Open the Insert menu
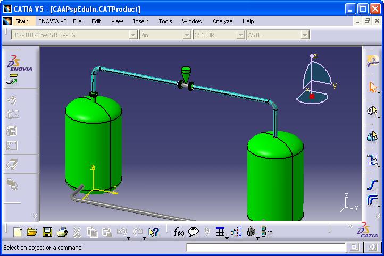The width and height of the screenshot is (384, 256). tap(140, 21)
